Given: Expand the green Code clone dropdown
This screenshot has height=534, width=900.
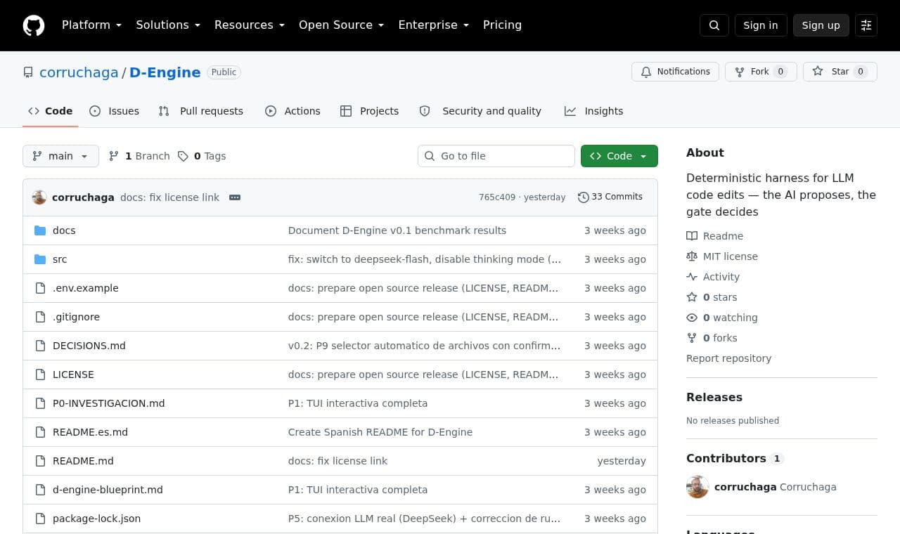Looking at the screenshot, I should [x=619, y=156].
